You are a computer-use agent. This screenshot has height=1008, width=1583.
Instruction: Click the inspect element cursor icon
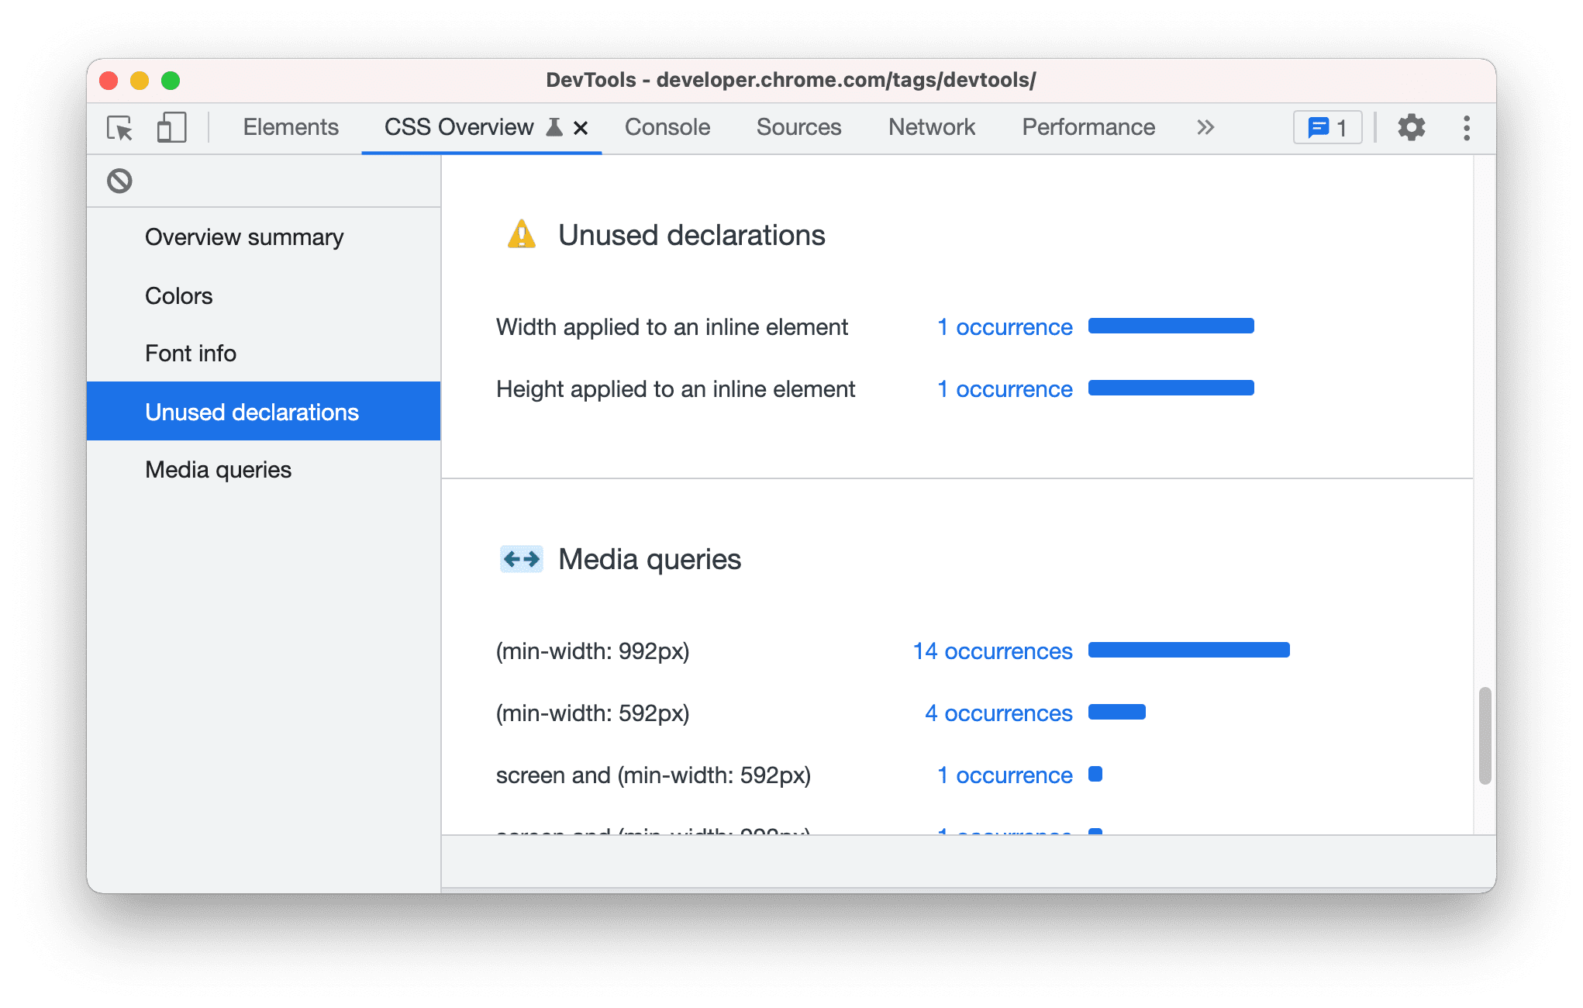click(x=120, y=127)
